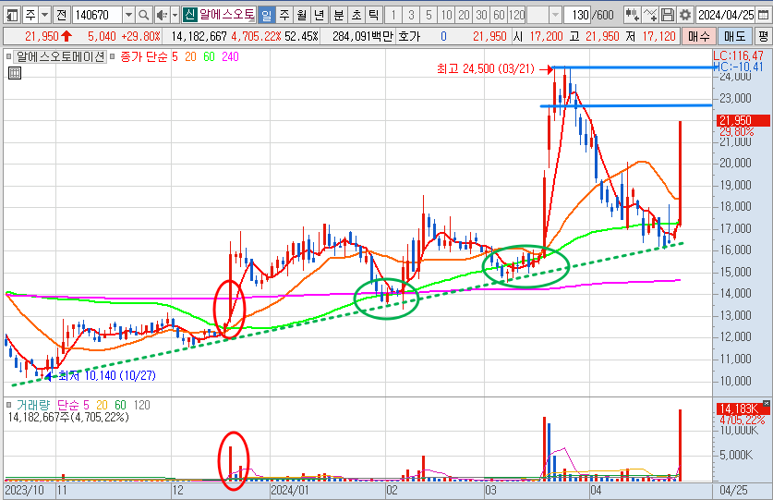
Task: Click the stock name box 알에스오토
Action: (226, 16)
